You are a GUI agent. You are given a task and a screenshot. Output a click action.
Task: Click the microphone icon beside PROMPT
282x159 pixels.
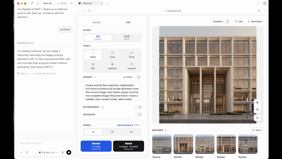click(96, 77)
